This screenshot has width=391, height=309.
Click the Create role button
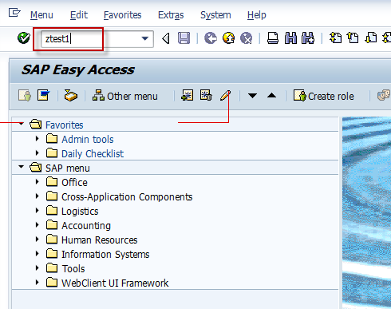[324, 96]
